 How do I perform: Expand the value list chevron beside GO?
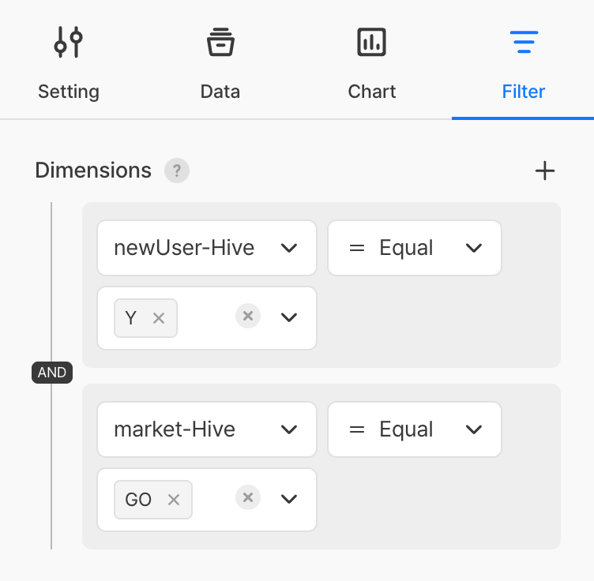289,499
